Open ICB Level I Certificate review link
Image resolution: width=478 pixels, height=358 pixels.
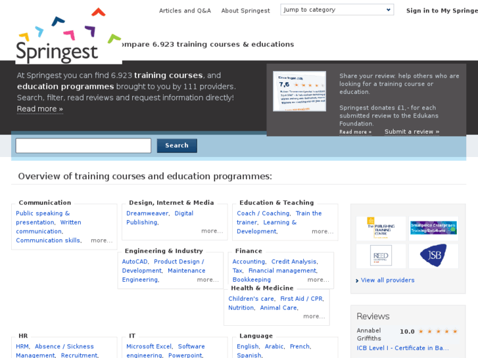coord(402,348)
